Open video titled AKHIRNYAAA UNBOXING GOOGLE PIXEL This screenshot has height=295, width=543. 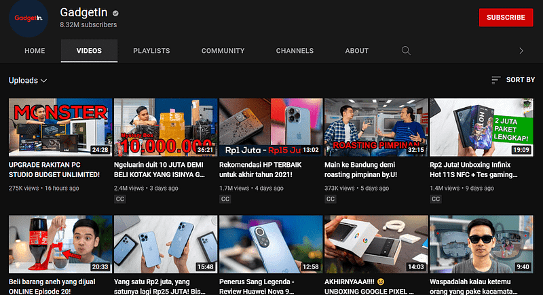369,286
